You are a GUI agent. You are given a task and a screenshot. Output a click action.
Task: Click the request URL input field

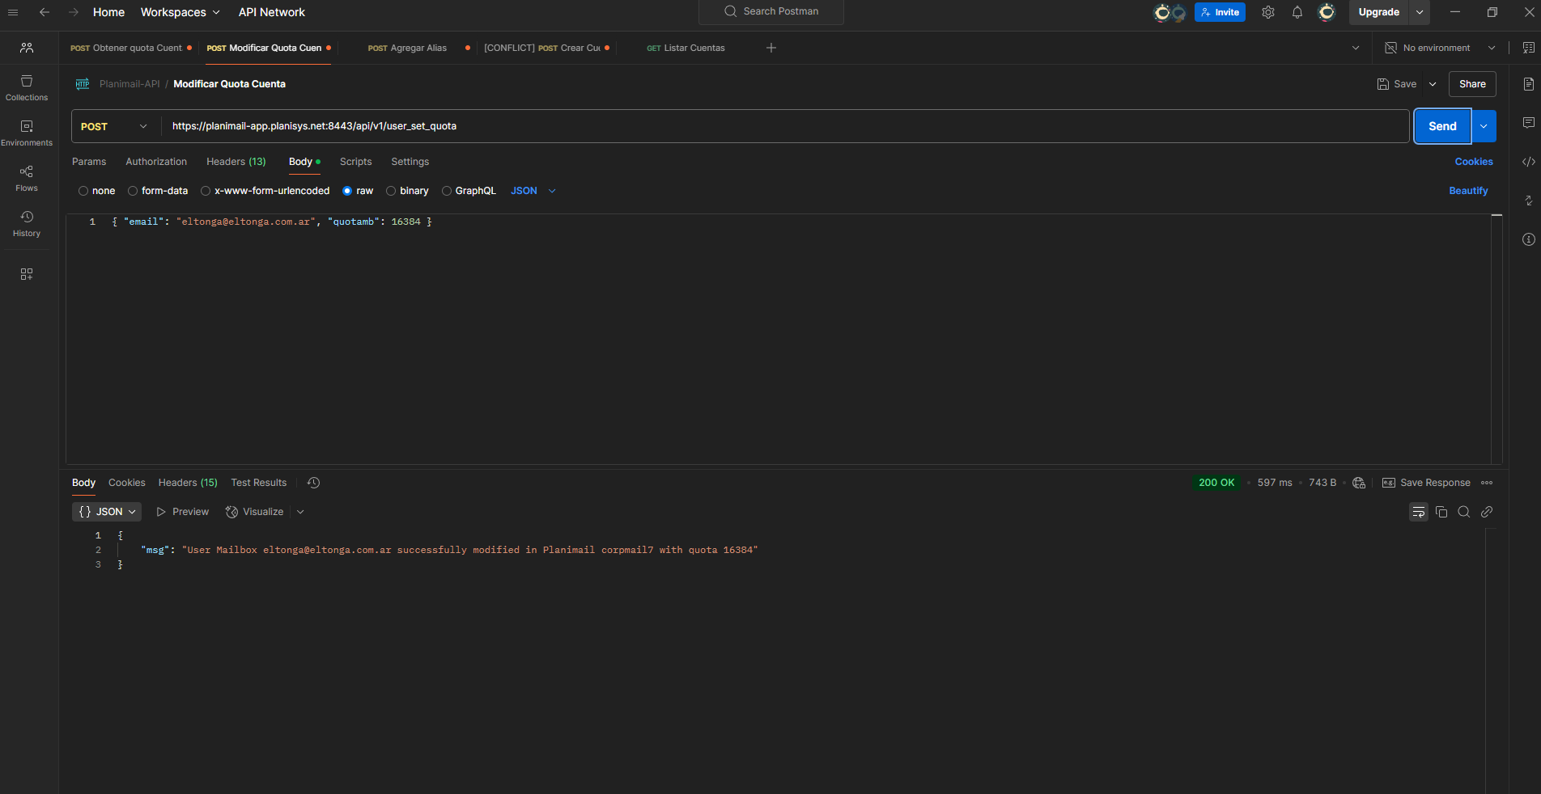(785, 126)
